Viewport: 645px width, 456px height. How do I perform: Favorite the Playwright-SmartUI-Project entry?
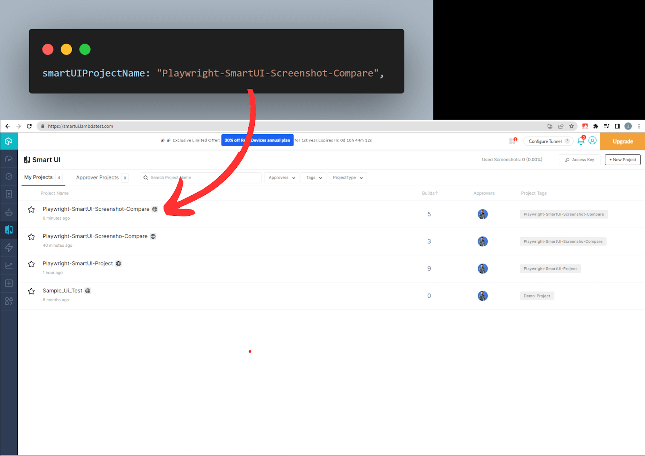coord(31,264)
